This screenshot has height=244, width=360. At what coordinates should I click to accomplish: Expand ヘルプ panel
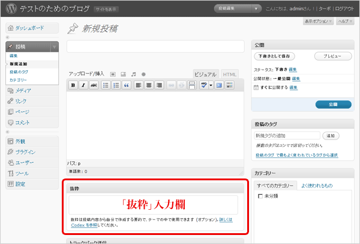coord(345,21)
